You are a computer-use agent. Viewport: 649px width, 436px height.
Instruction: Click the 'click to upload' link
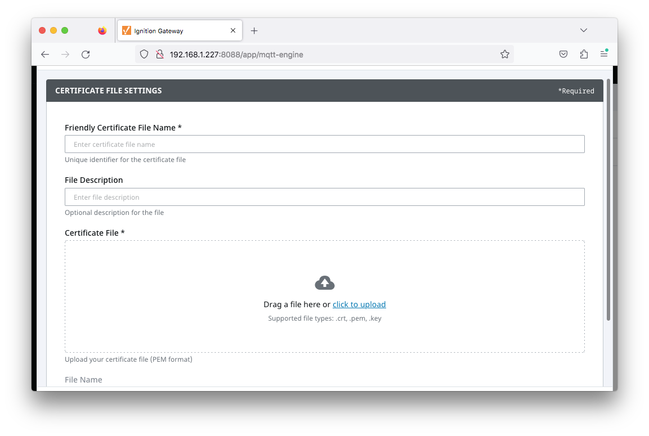[359, 304]
